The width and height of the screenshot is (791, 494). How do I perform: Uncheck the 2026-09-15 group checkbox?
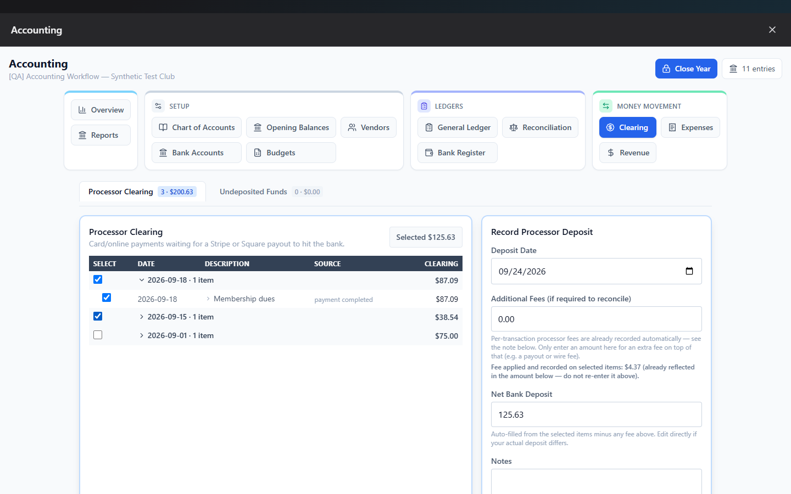(98, 316)
